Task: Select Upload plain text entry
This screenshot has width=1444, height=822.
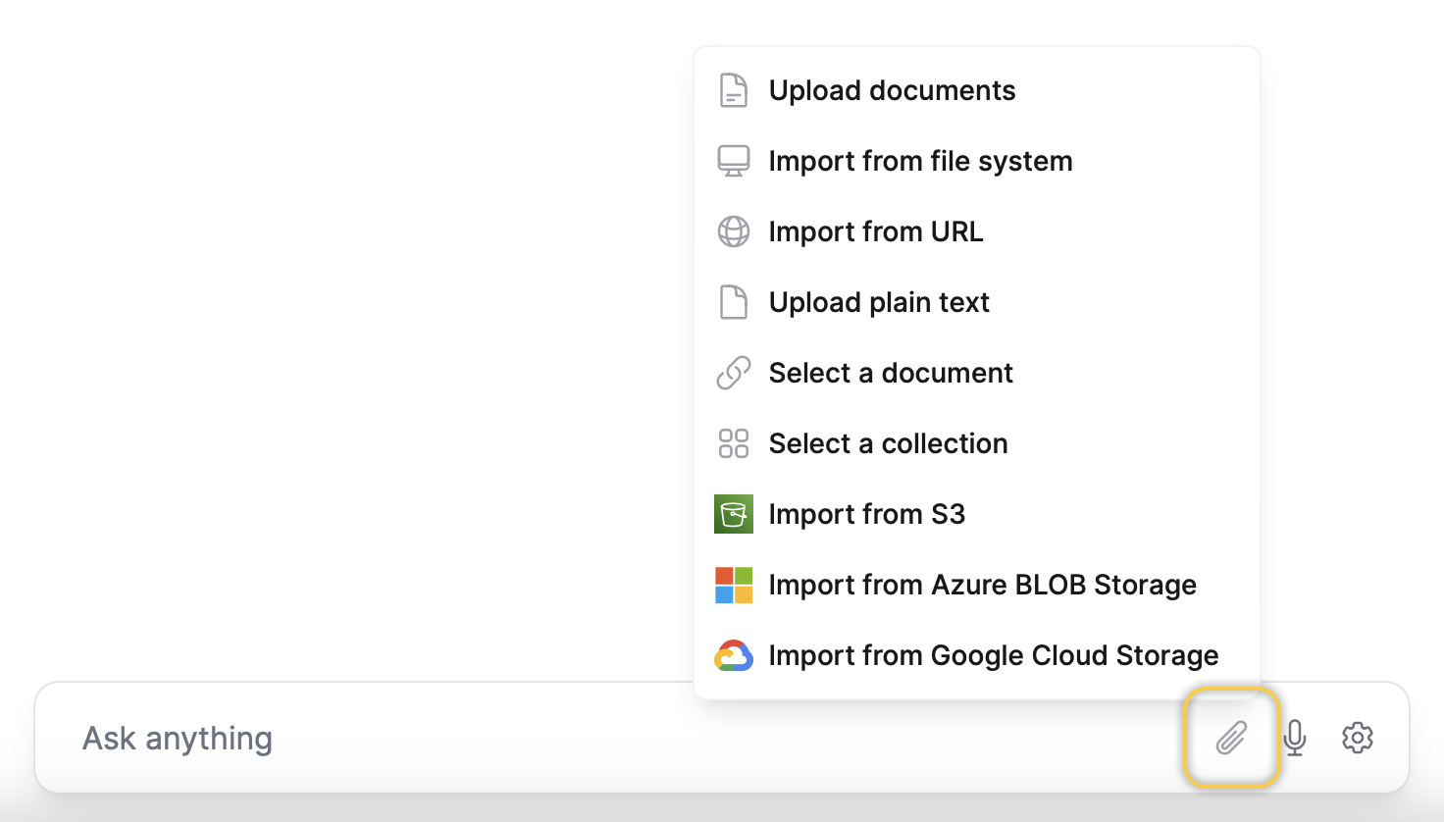Action: (977, 302)
